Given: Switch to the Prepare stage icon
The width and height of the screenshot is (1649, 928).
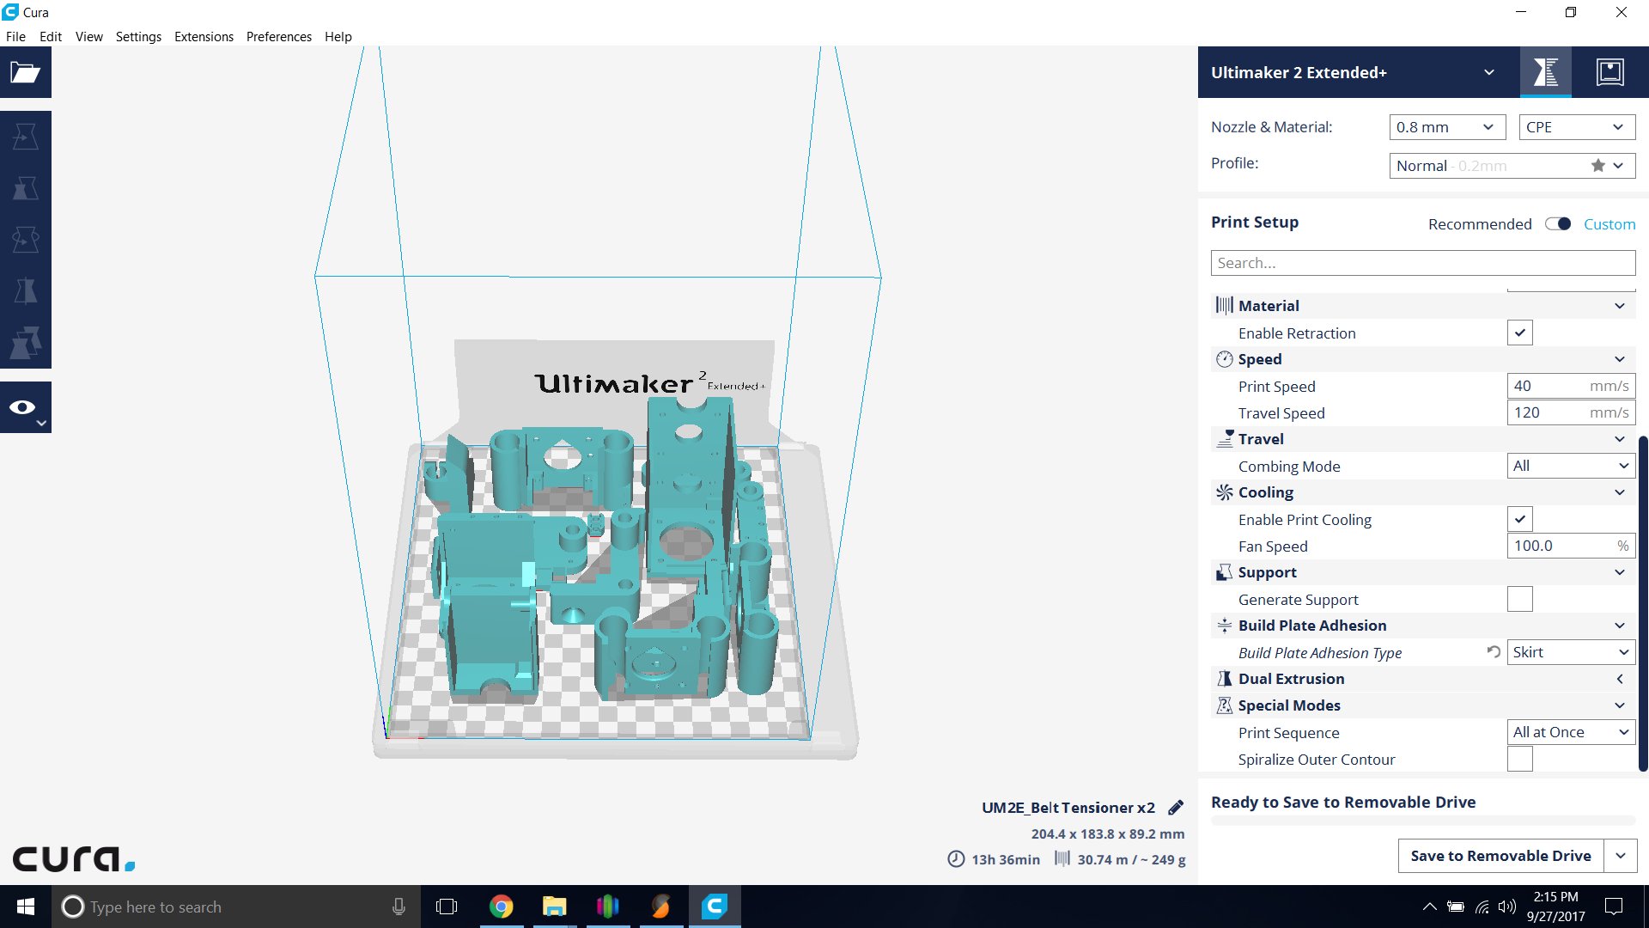Looking at the screenshot, I should (1545, 72).
